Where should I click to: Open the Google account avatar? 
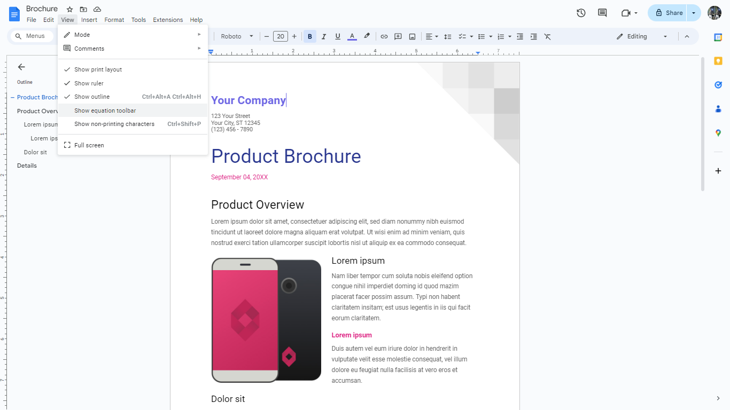click(715, 13)
